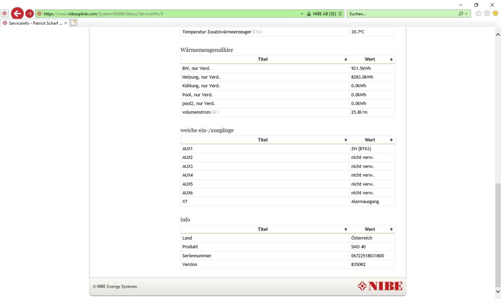Select the AUX1 row title
501x299 pixels.
coord(187,149)
